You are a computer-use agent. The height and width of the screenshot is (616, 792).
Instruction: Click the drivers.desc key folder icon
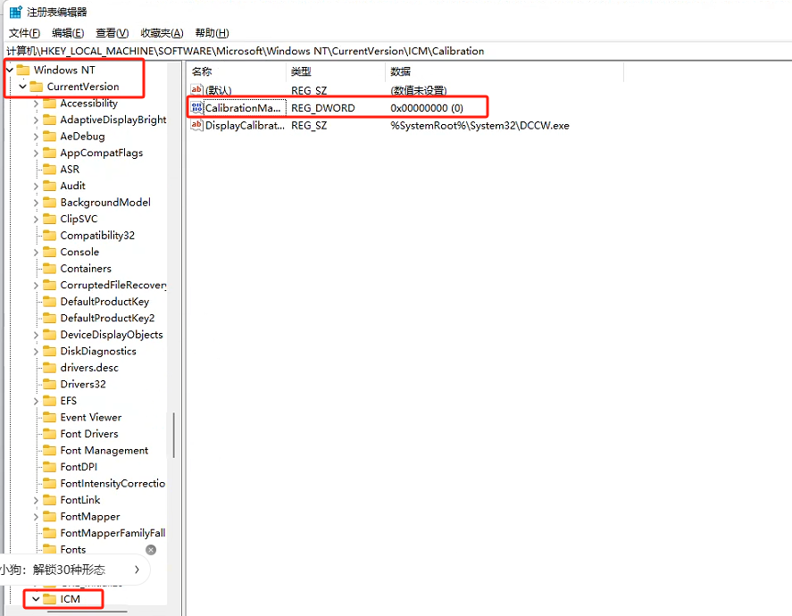(49, 368)
